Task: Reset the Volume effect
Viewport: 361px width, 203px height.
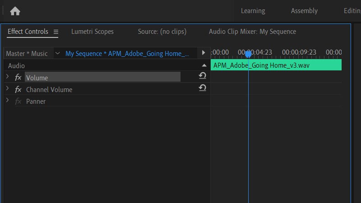Action: (203, 76)
